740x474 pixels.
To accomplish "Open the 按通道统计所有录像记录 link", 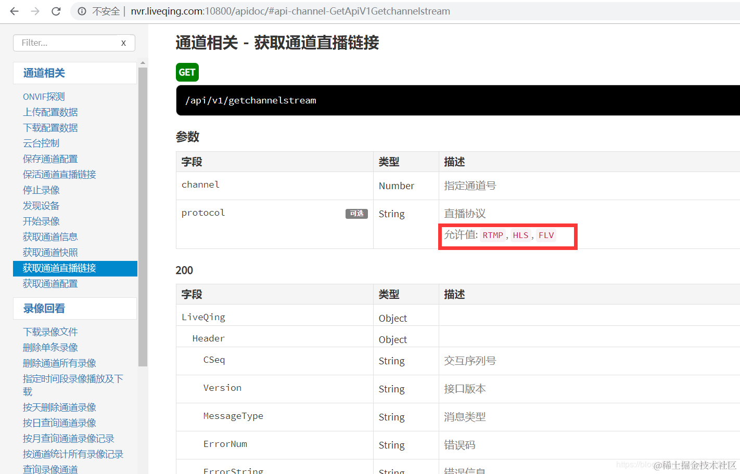I will [x=73, y=454].
